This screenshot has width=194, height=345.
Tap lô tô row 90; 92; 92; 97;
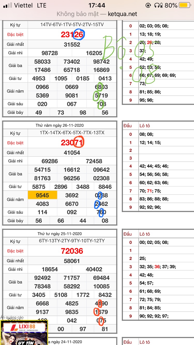tap(154, 316)
